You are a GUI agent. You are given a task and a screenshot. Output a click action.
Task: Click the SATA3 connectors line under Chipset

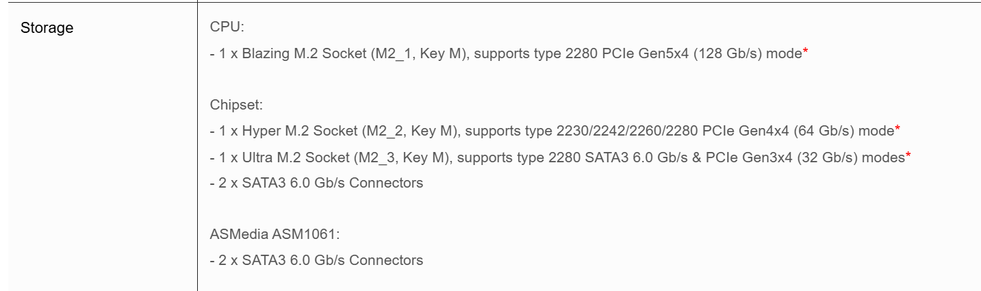316,184
